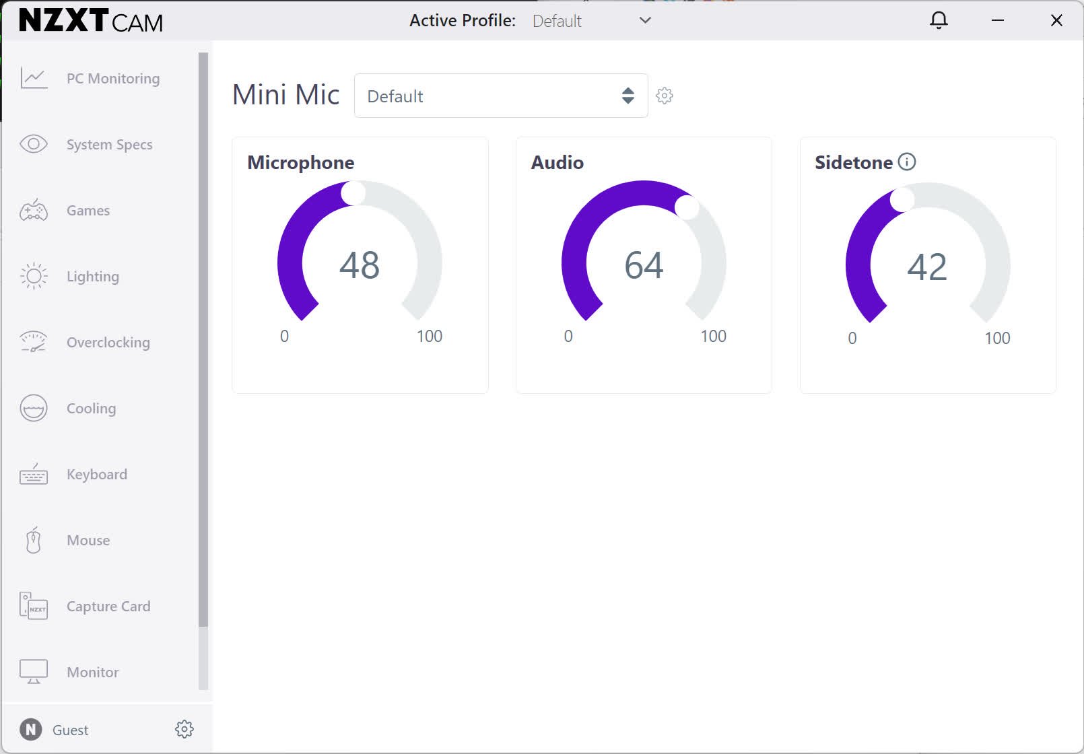Select the Mouse menu entry
Screen dimensions: 1084x754
88,540
